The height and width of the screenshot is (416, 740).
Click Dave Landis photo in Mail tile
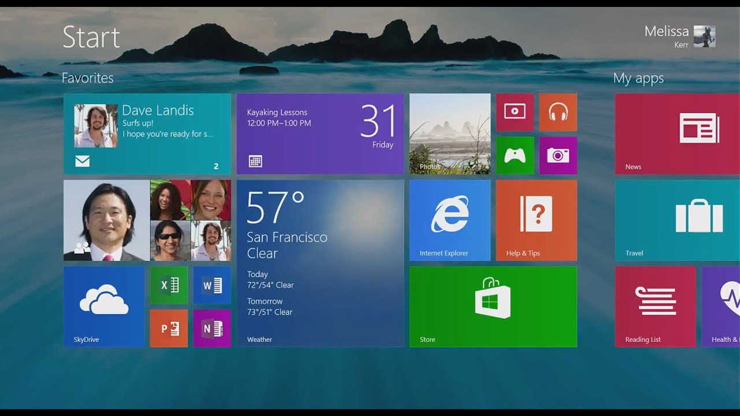point(95,126)
